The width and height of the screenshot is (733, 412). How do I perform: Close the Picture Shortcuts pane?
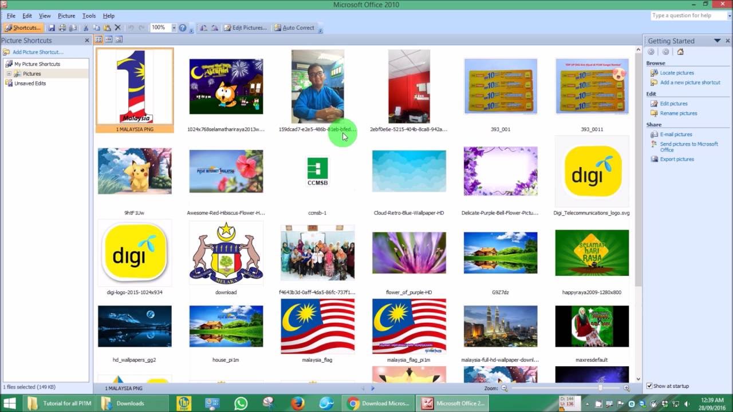(87, 41)
